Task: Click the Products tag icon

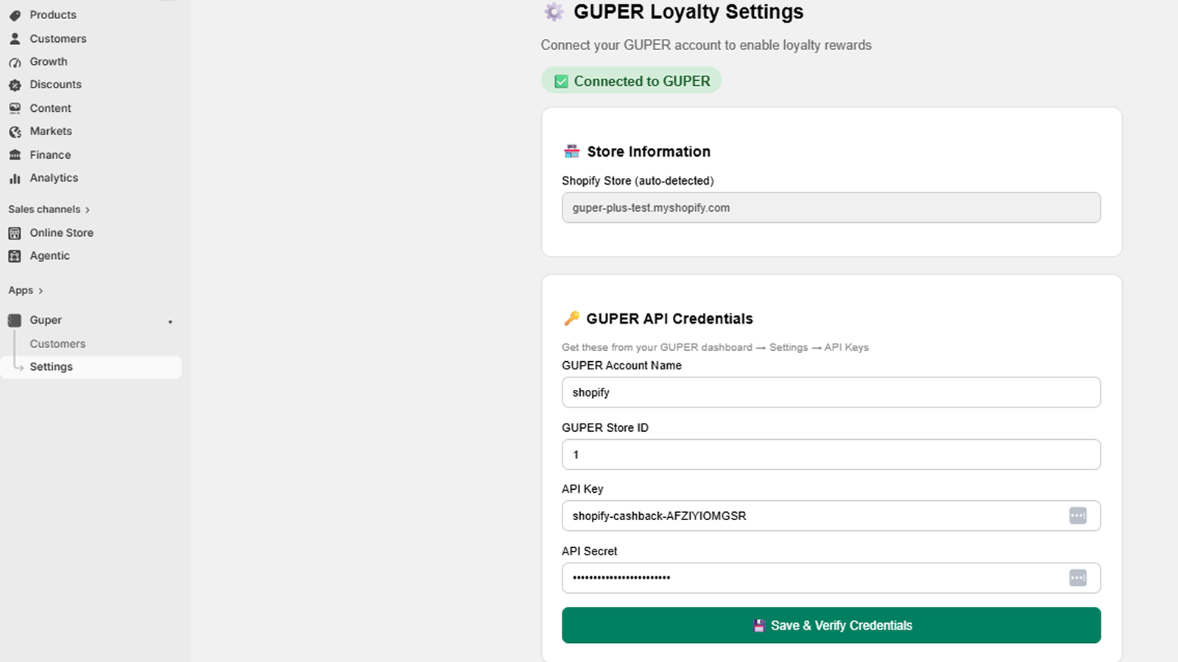Action: coord(15,15)
